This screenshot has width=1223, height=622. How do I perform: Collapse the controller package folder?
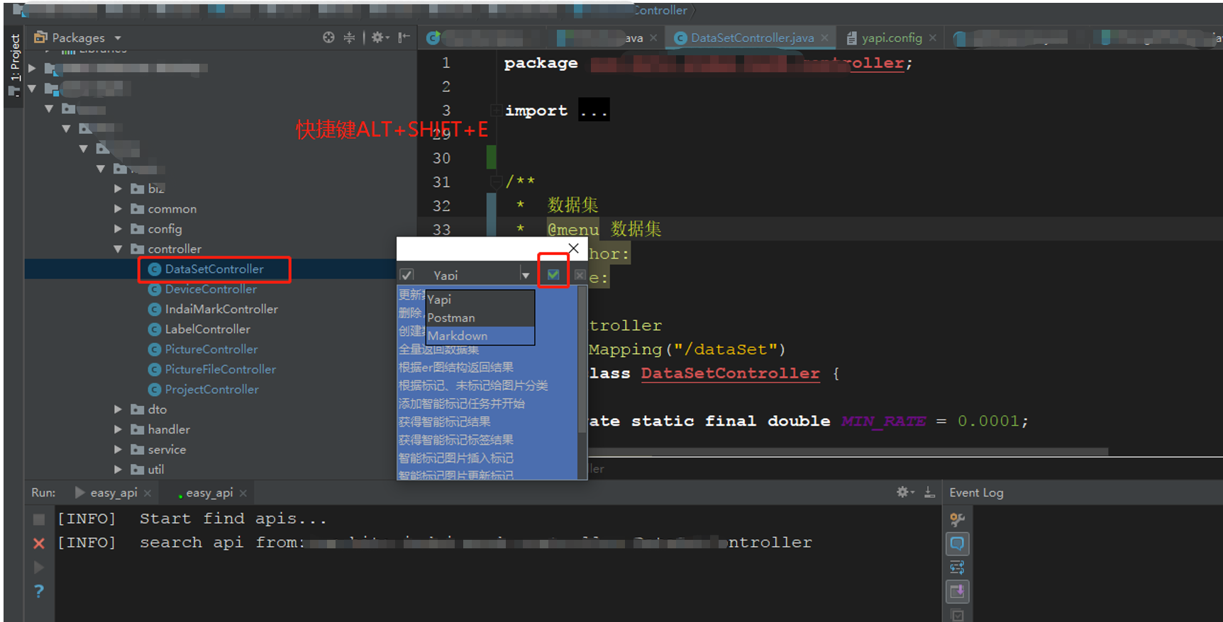pos(118,249)
